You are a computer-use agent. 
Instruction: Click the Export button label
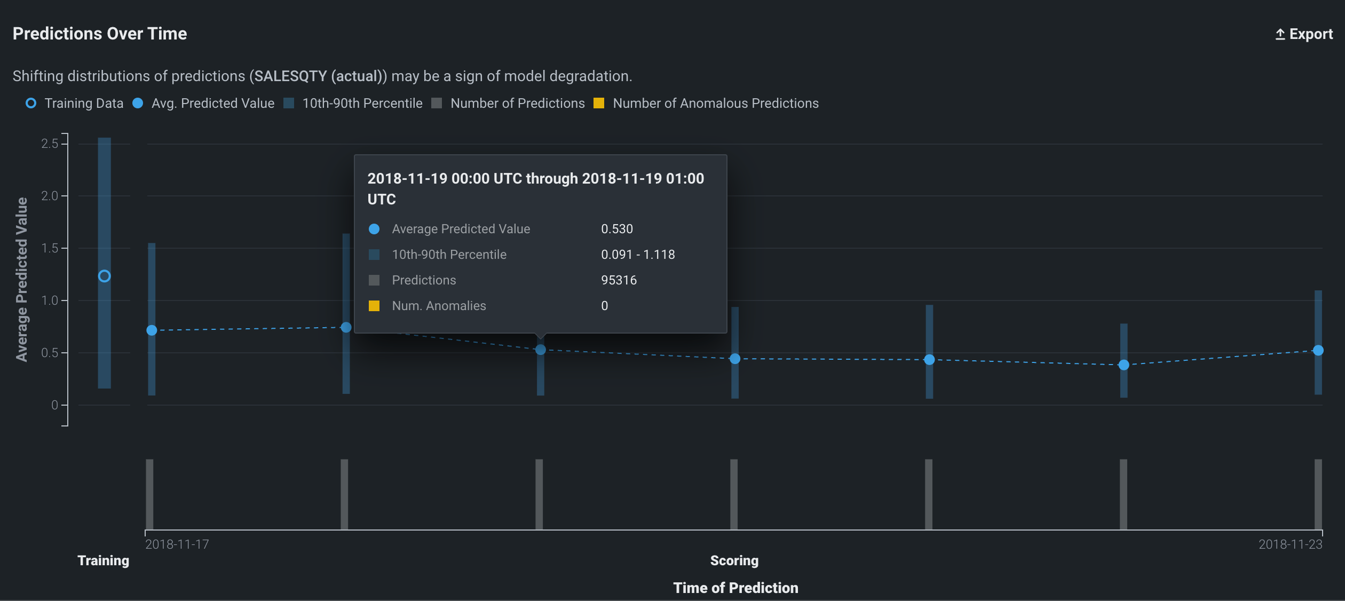1311,34
